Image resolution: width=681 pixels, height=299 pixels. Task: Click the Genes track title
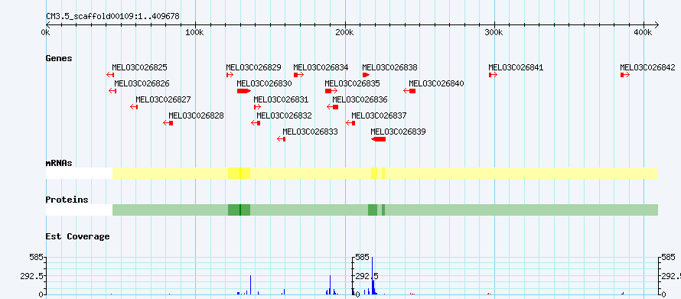click(59, 58)
